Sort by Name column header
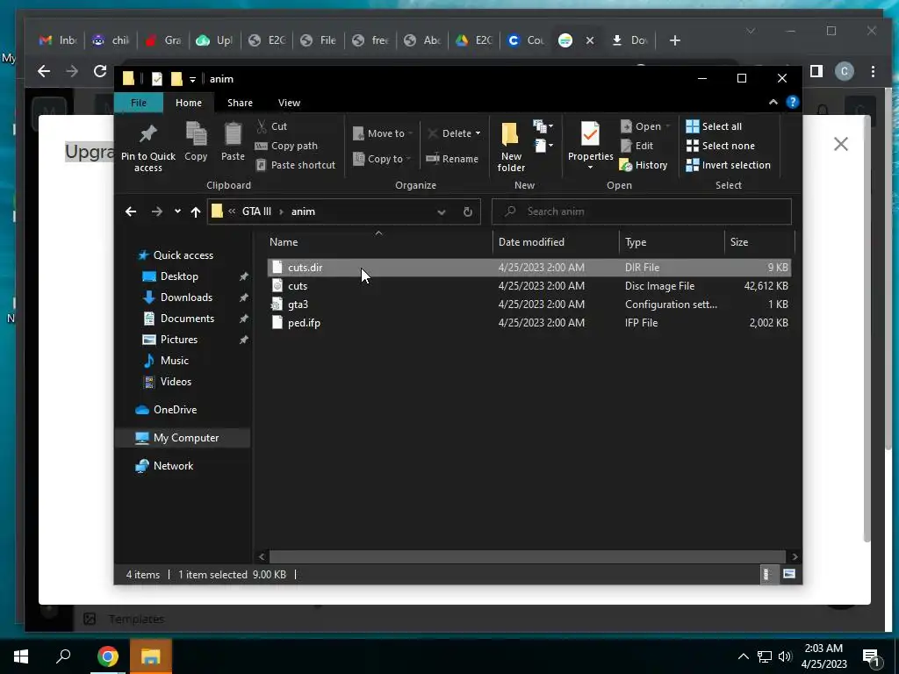This screenshot has width=899, height=674. (378, 242)
